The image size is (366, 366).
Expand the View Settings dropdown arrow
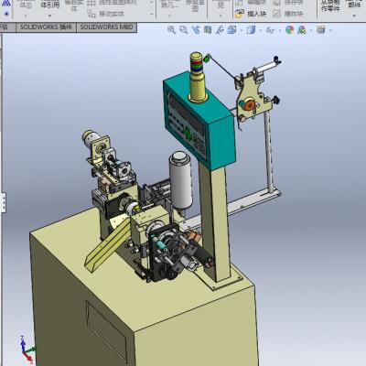(x=330, y=30)
